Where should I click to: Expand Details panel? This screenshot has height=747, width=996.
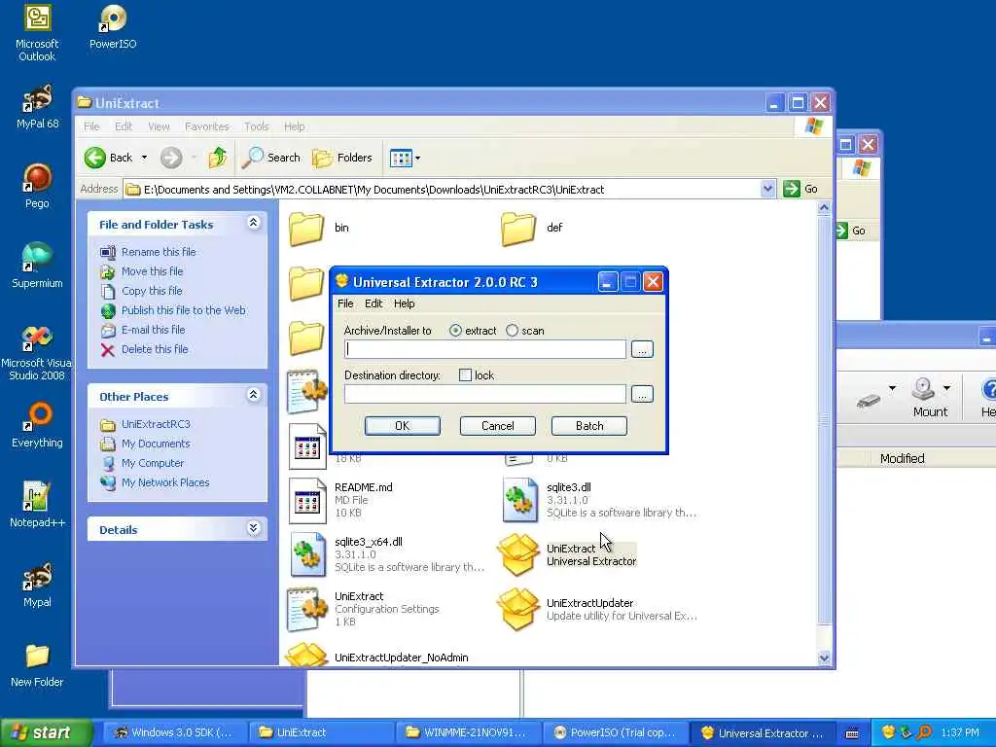click(x=253, y=528)
